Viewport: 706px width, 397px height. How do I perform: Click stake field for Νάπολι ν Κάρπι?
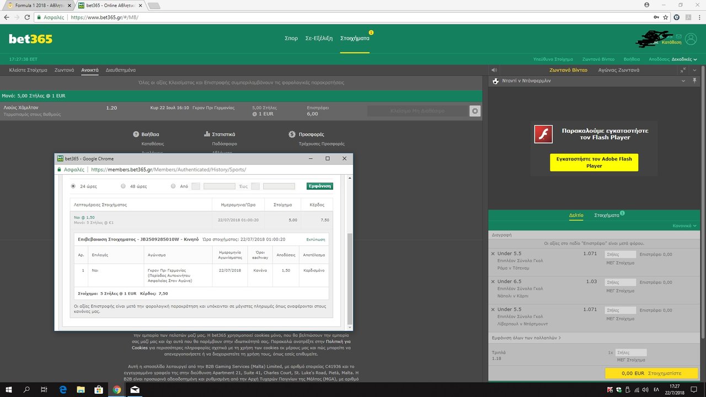621,282
